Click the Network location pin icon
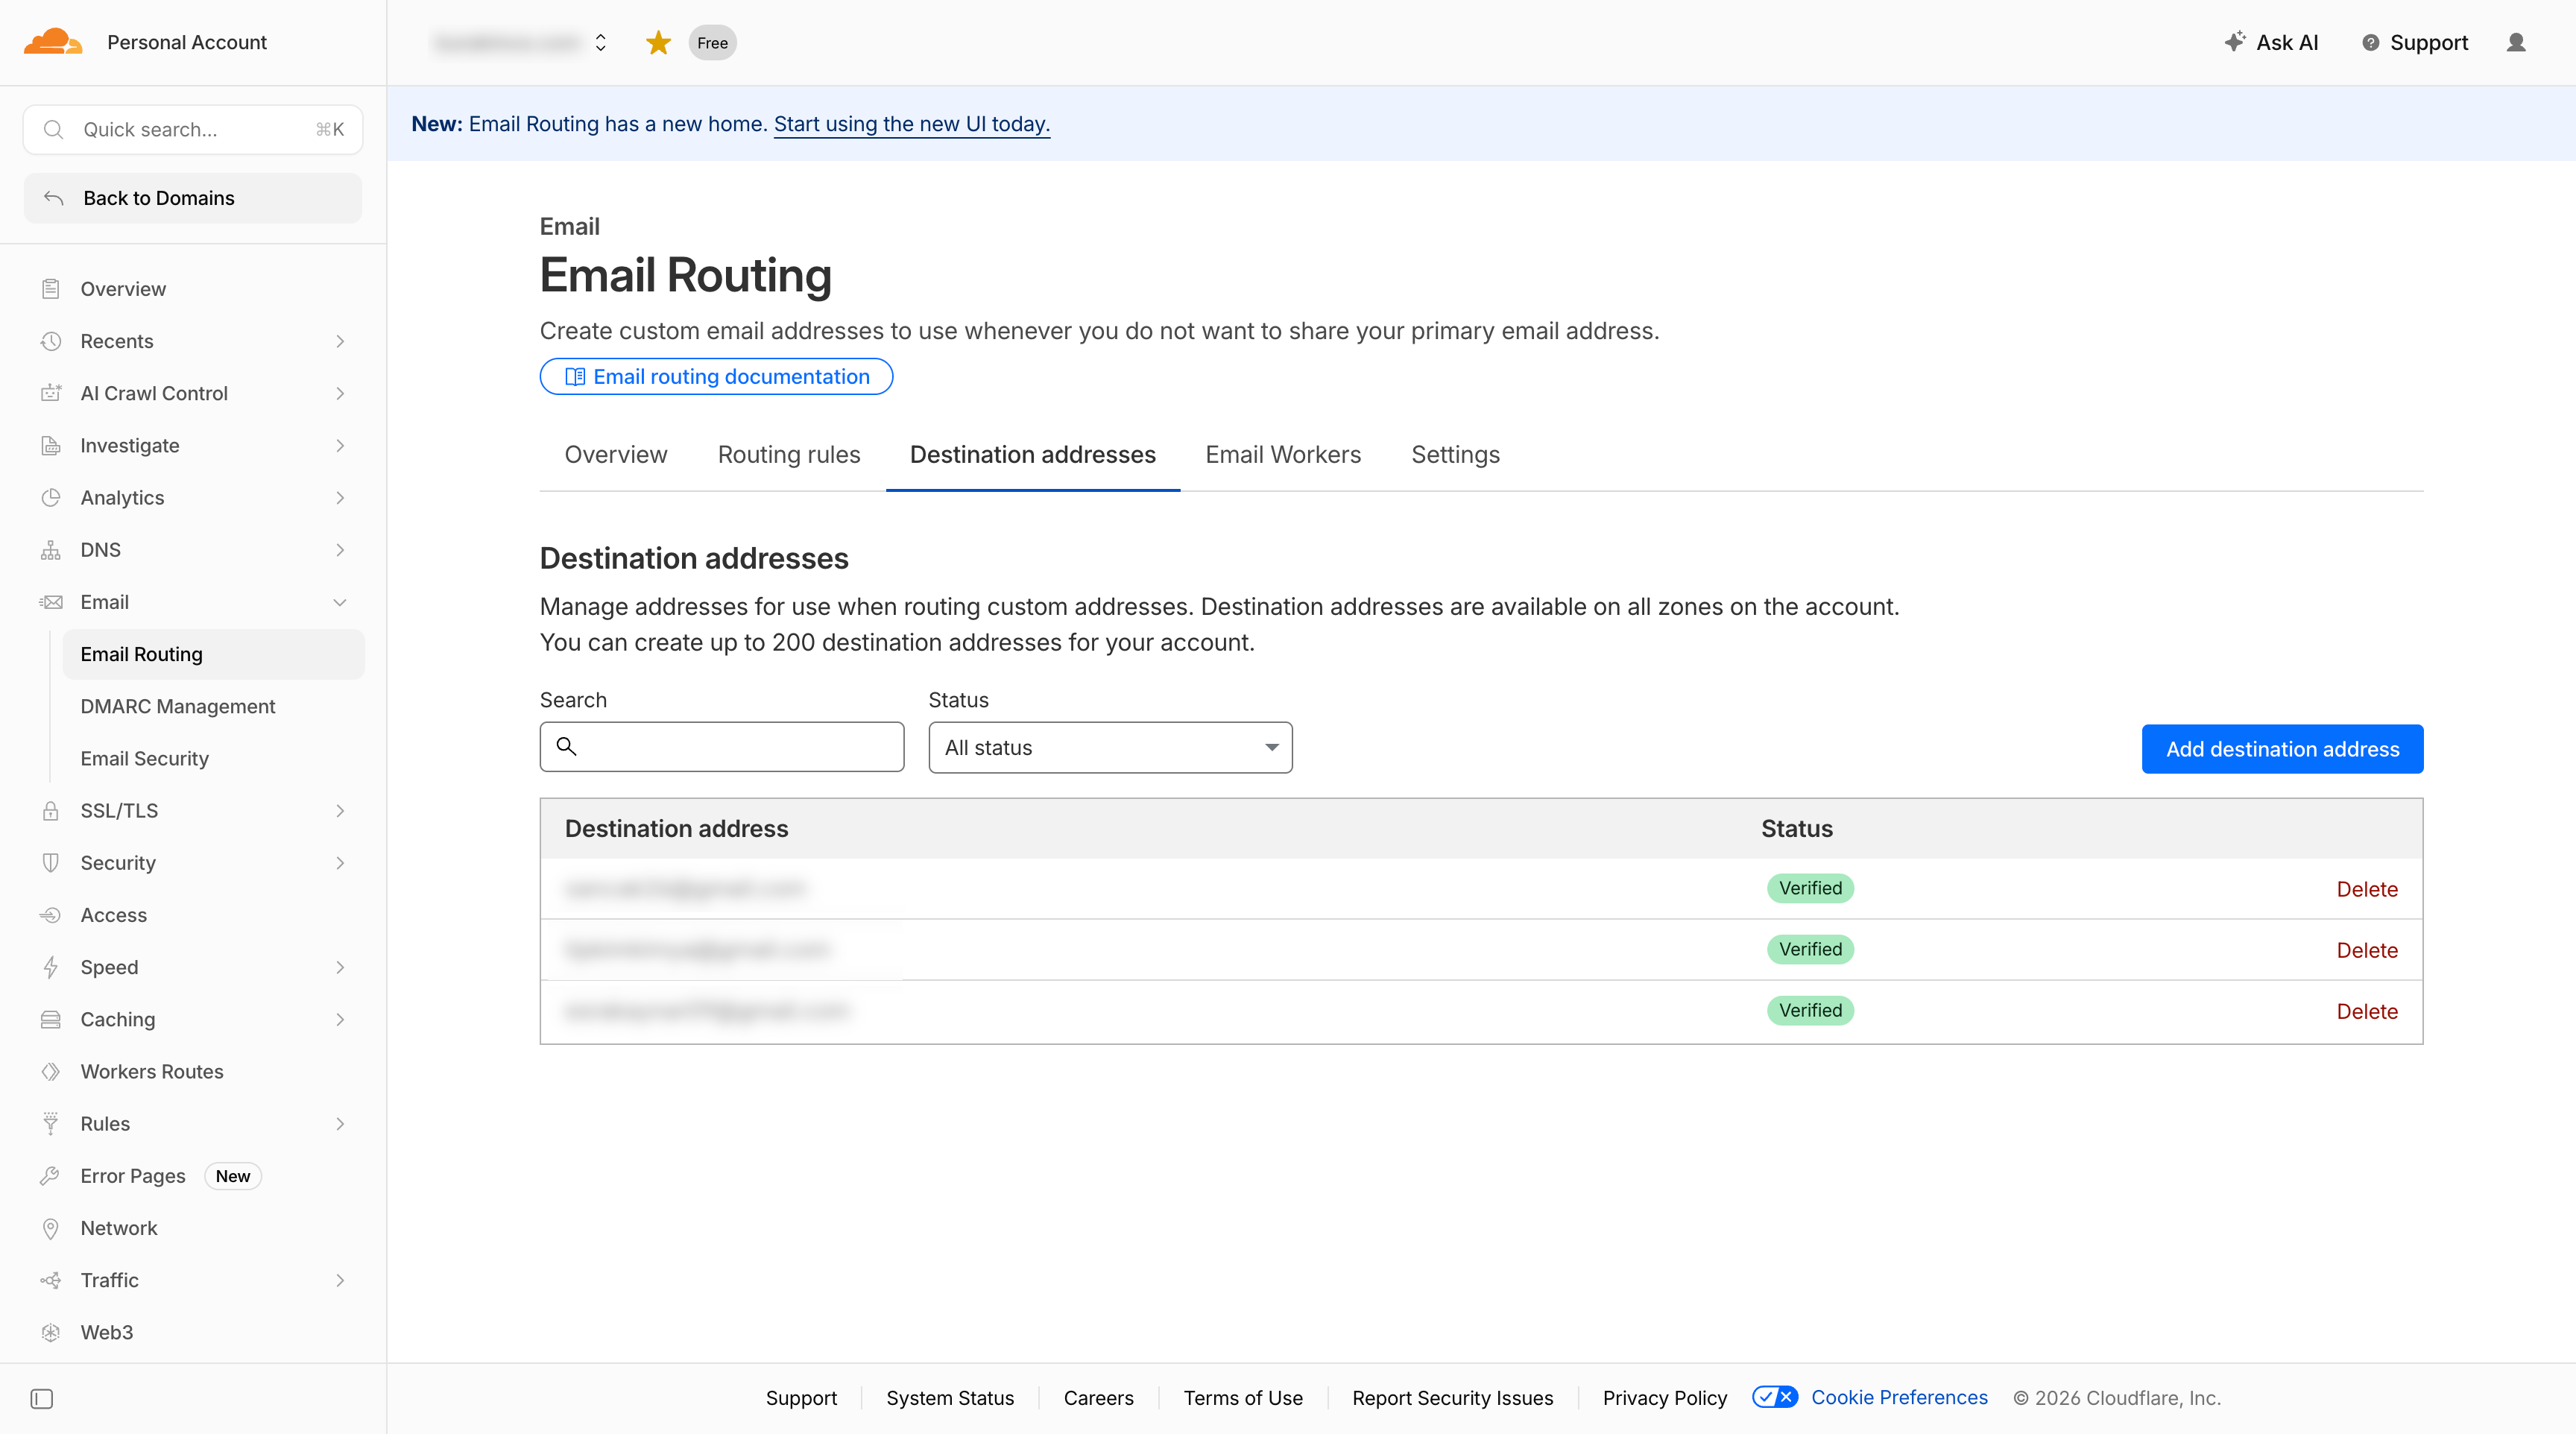2576x1434 pixels. [x=51, y=1228]
